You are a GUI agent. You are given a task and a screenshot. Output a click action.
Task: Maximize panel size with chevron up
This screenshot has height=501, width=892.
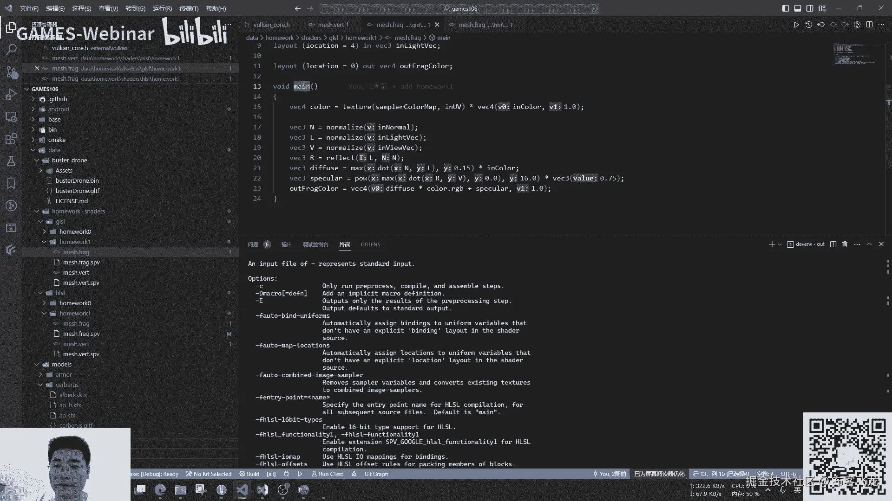[869, 244]
